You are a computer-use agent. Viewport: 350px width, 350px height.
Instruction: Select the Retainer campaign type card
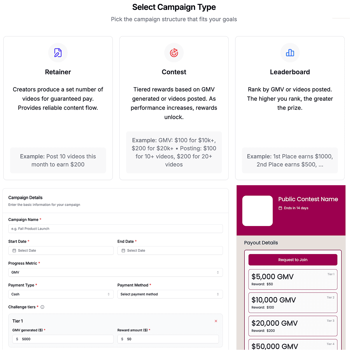58,108
